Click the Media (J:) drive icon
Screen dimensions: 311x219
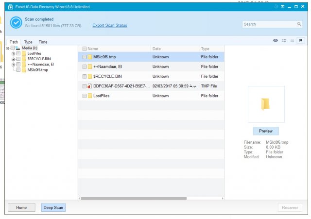coord(17,48)
